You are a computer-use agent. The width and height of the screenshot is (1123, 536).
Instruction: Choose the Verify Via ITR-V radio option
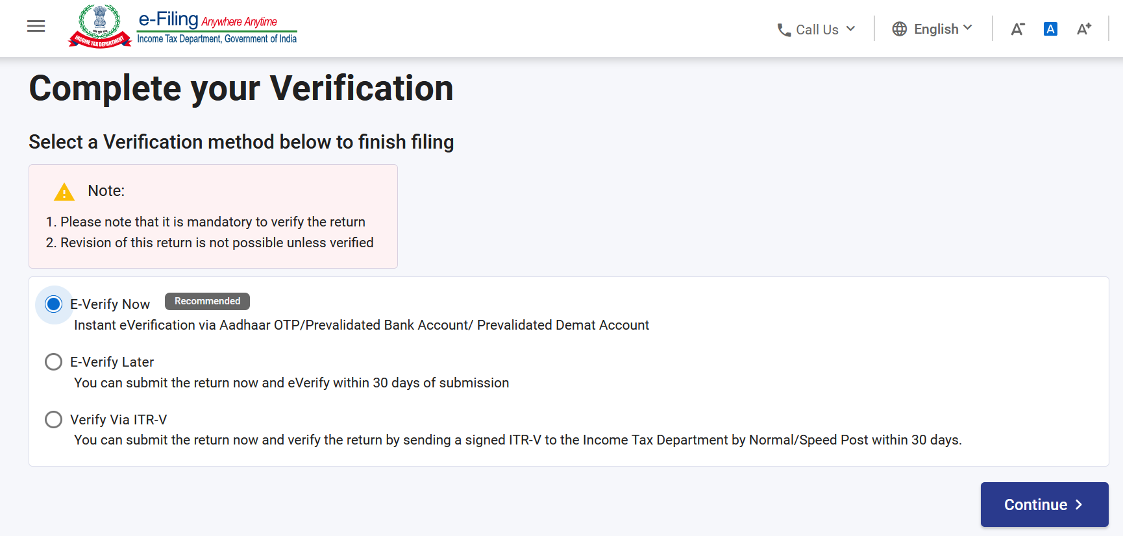[x=54, y=419]
